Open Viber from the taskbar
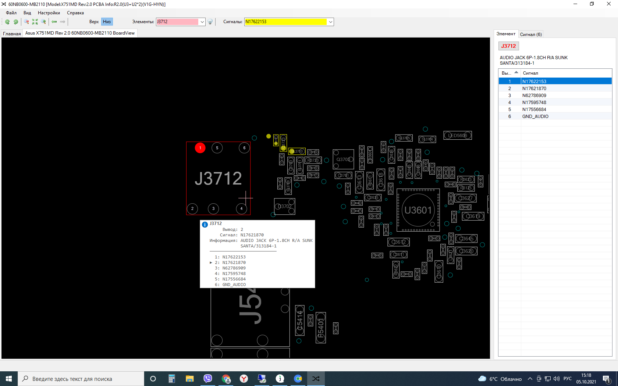618x386 pixels. [207, 379]
